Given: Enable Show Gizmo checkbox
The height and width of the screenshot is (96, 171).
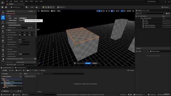Looking at the screenshot, I should [20, 37].
